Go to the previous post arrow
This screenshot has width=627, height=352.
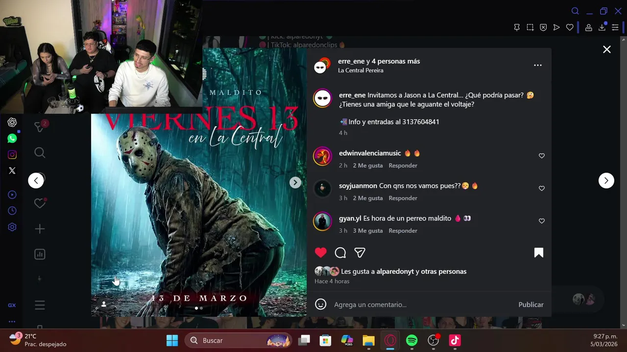click(x=36, y=180)
